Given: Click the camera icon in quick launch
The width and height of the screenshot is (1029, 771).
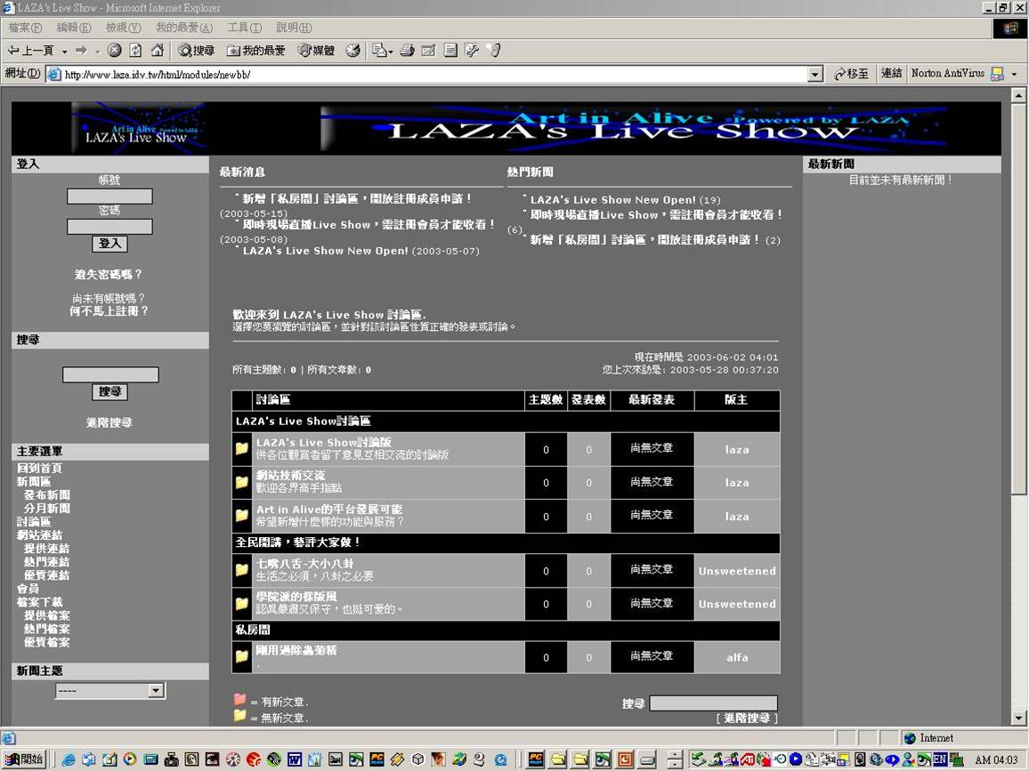Looking at the screenshot, I should coord(171,759).
